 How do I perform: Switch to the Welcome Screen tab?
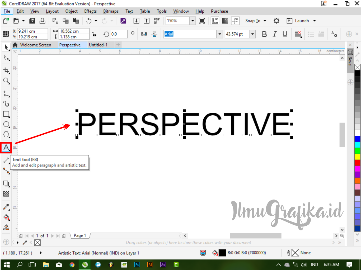(36, 45)
